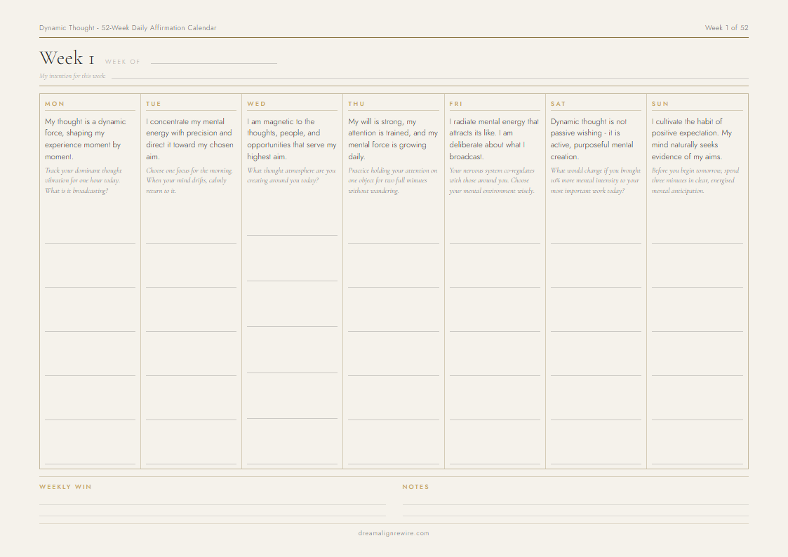This screenshot has width=788, height=557.
Task: Select the 'Week 1' heading
Action: (67, 58)
